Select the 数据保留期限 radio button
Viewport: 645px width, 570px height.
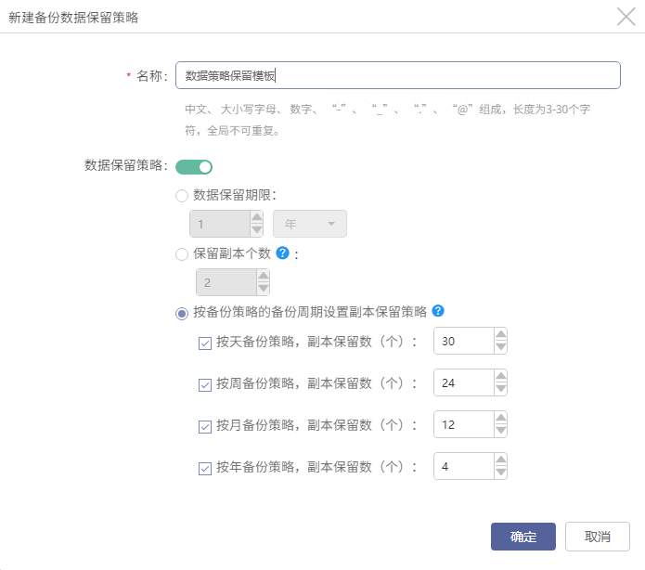click(x=182, y=196)
